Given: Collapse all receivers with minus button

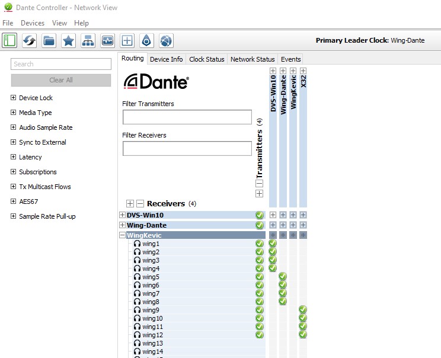Looking at the screenshot, I should pyautogui.click(x=140, y=203).
